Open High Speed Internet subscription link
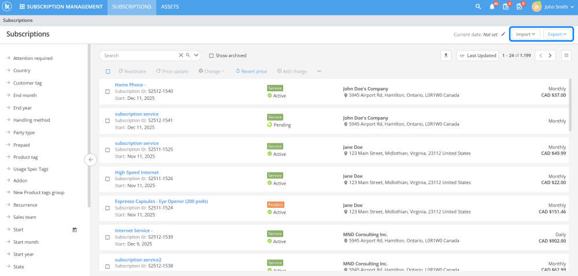Screen dimensions: 578x276 pyautogui.click(x=137, y=172)
